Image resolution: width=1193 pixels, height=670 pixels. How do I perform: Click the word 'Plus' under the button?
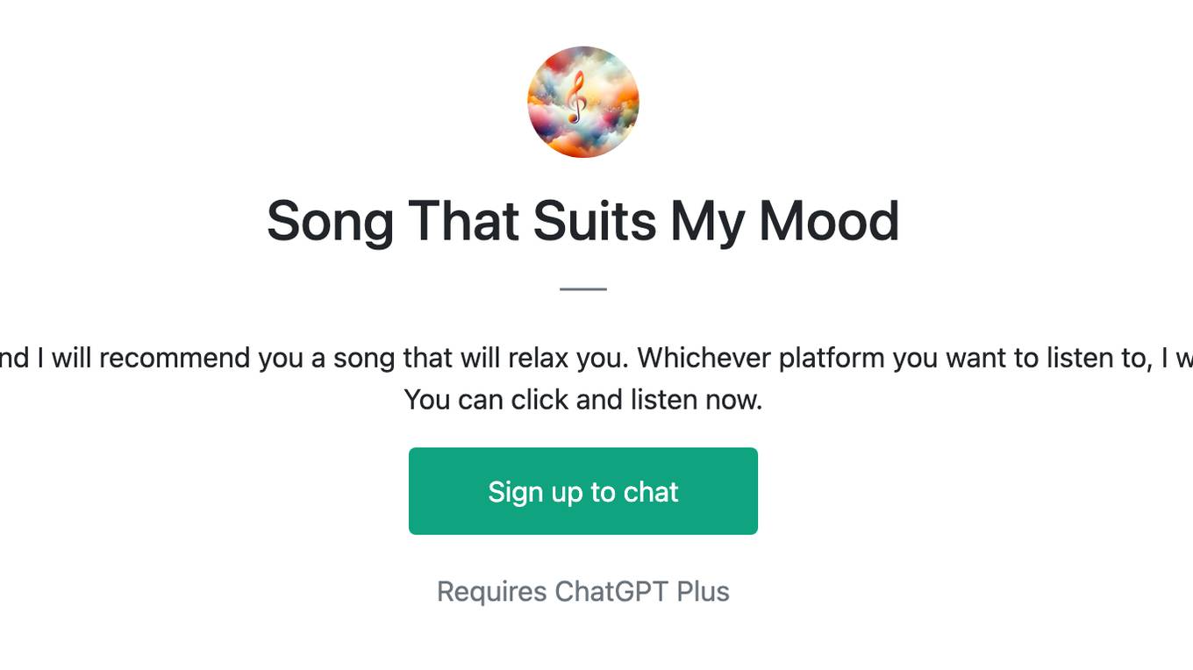703,592
